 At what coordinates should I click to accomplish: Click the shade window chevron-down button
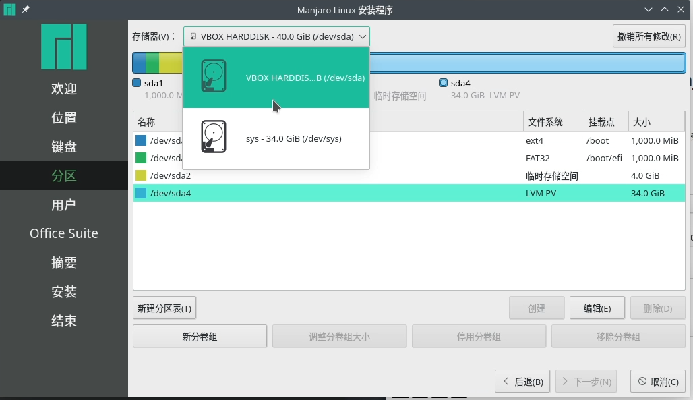point(649,9)
